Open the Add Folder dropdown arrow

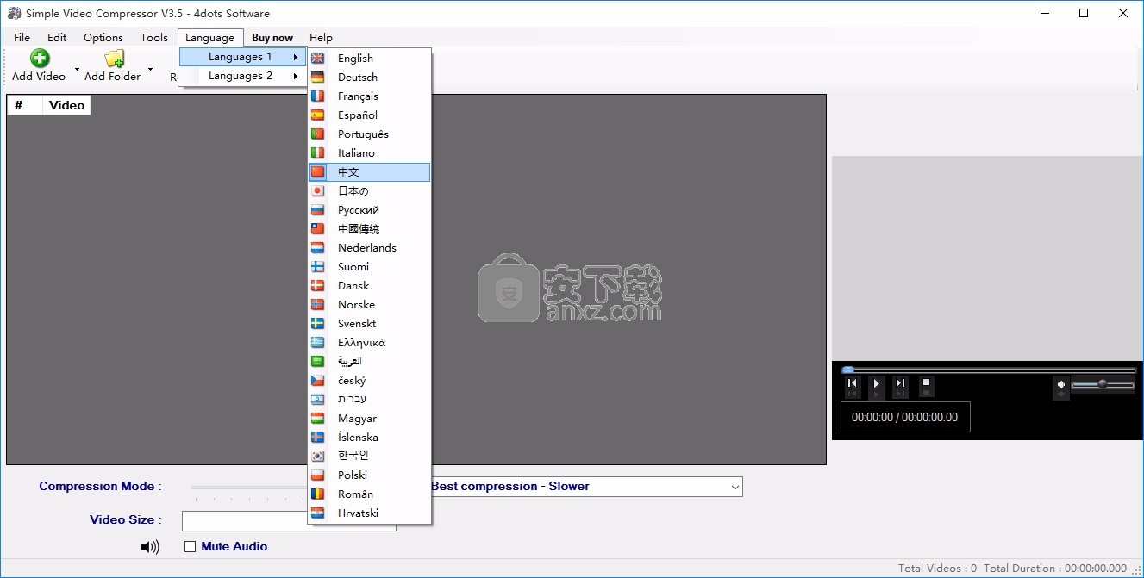click(150, 69)
